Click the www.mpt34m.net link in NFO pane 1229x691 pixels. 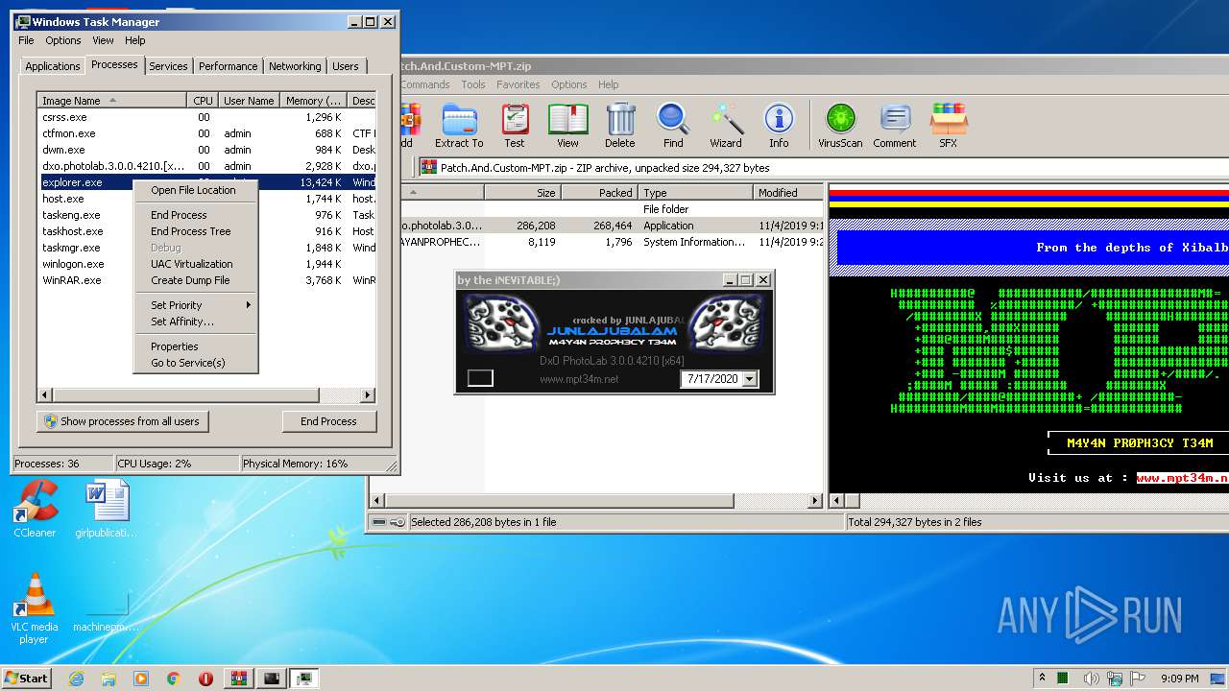1182,477
